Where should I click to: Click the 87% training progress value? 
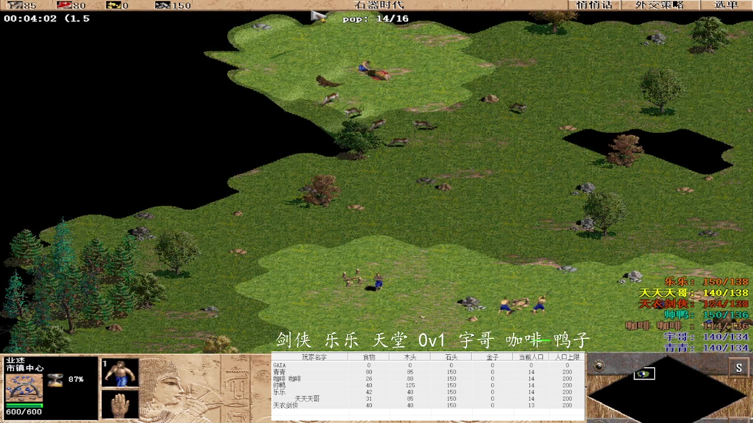[76, 380]
